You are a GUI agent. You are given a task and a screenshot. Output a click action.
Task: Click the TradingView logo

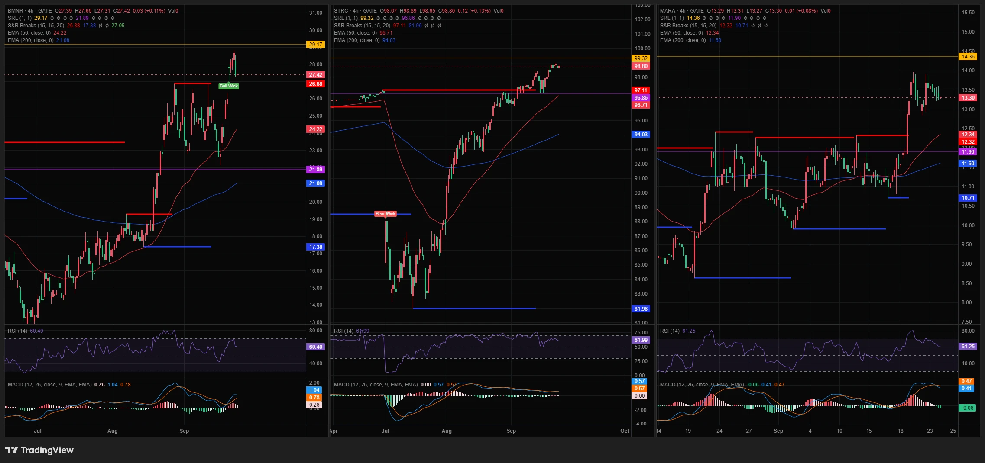[x=39, y=450]
